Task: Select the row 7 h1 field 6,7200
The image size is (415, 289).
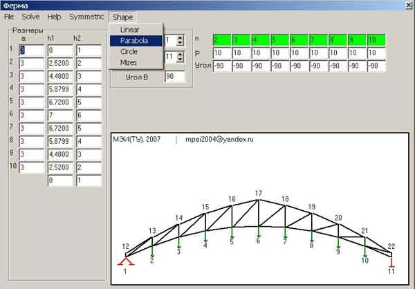Action: pos(60,129)
